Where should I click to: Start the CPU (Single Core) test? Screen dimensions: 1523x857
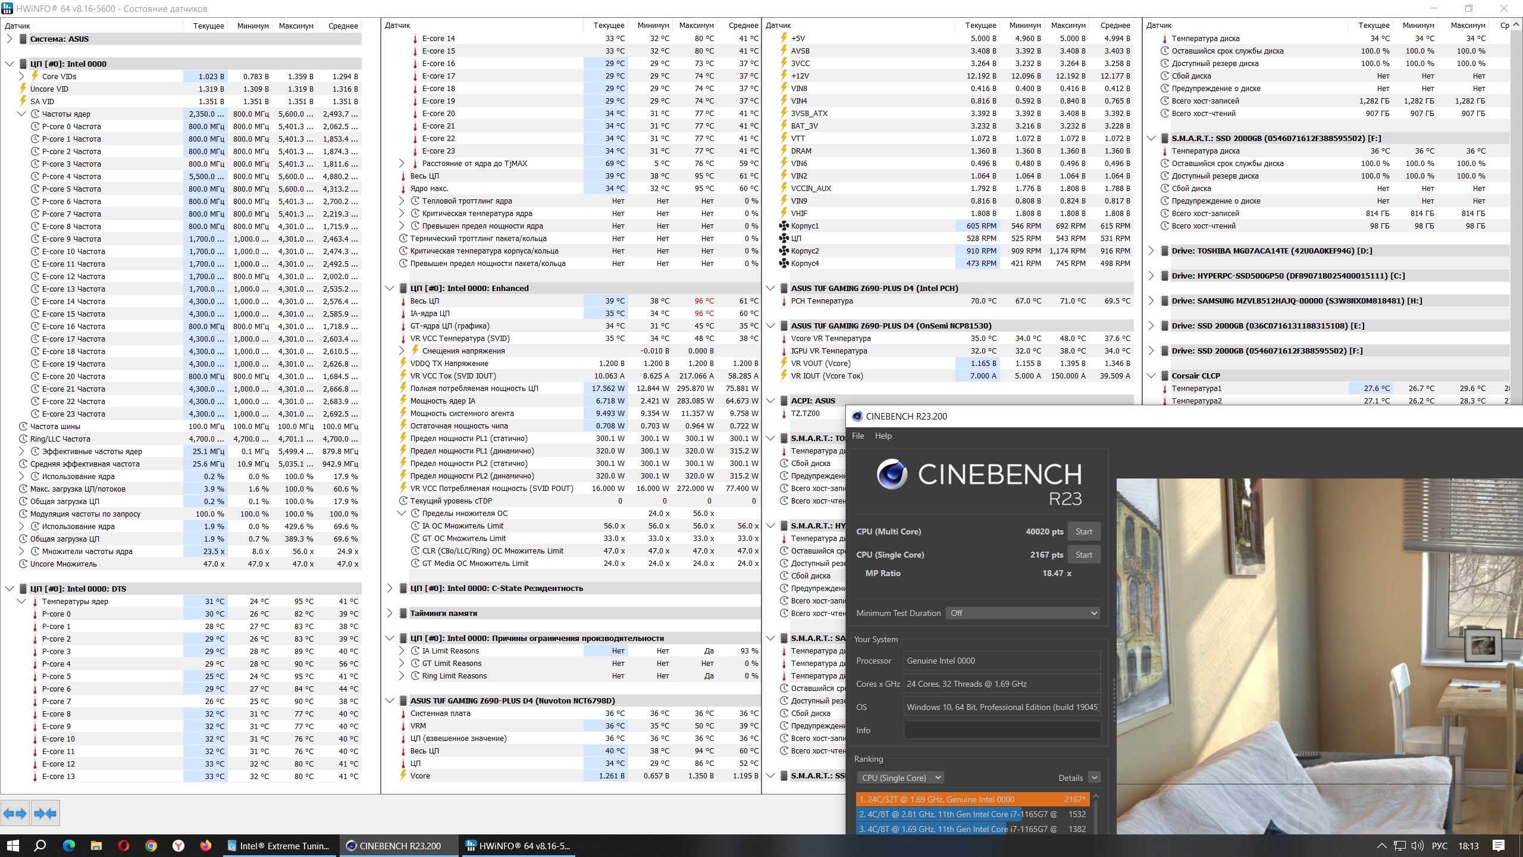pyautogui.click(x=1083, y=555)
